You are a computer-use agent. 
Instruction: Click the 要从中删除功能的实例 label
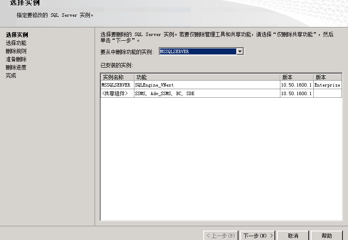click(x=127, y=52)
